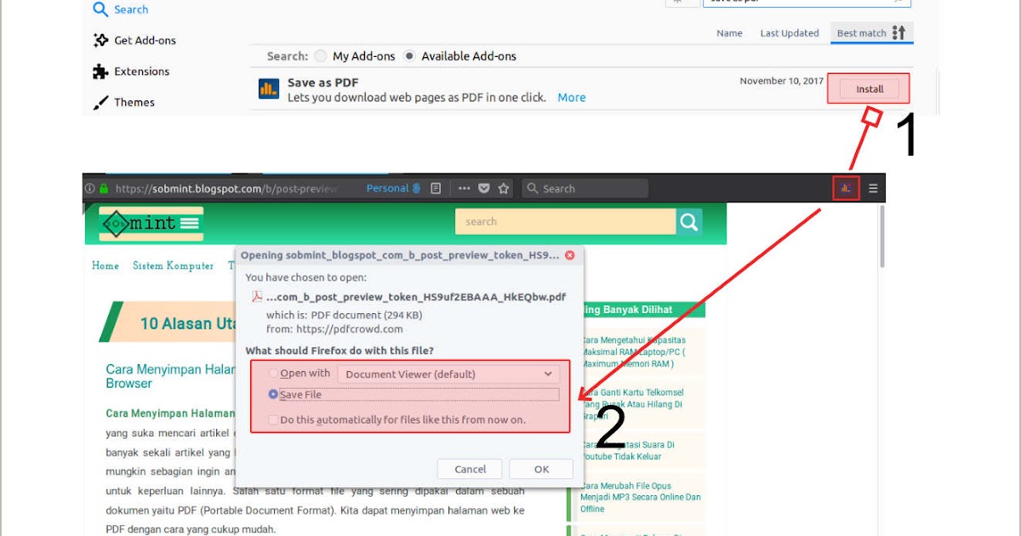Screen dimensions: 1021x536
Task: Select the Save File radio option
Action: pyautogui.click(x=273, y=395)
